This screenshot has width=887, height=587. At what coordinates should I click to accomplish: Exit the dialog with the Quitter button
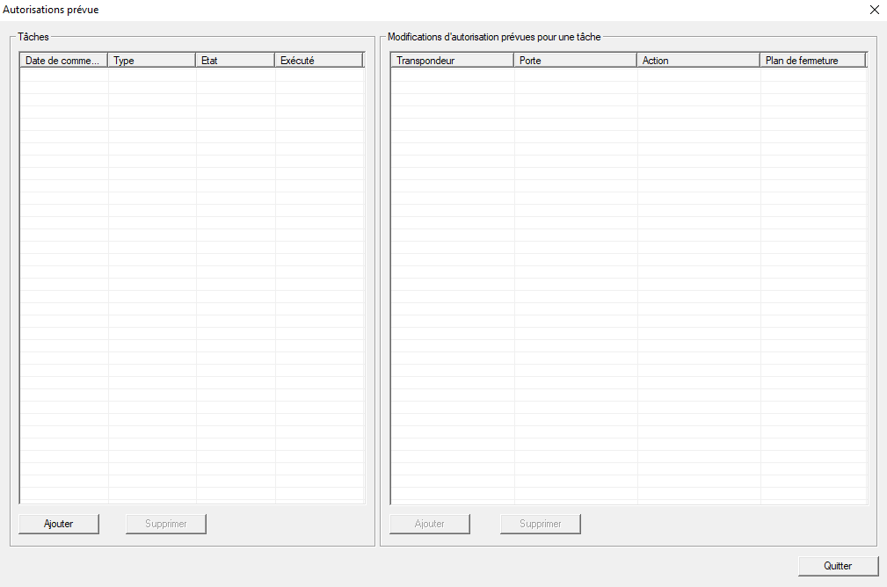point(838,566)
